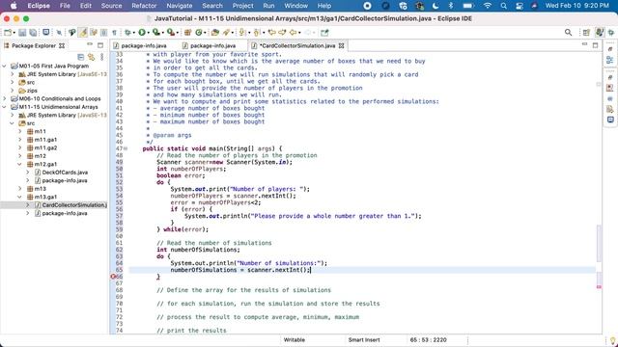This screenshot has height=347, width=618.
Task: Click the Debug bug icon
Action: point(127,33)
